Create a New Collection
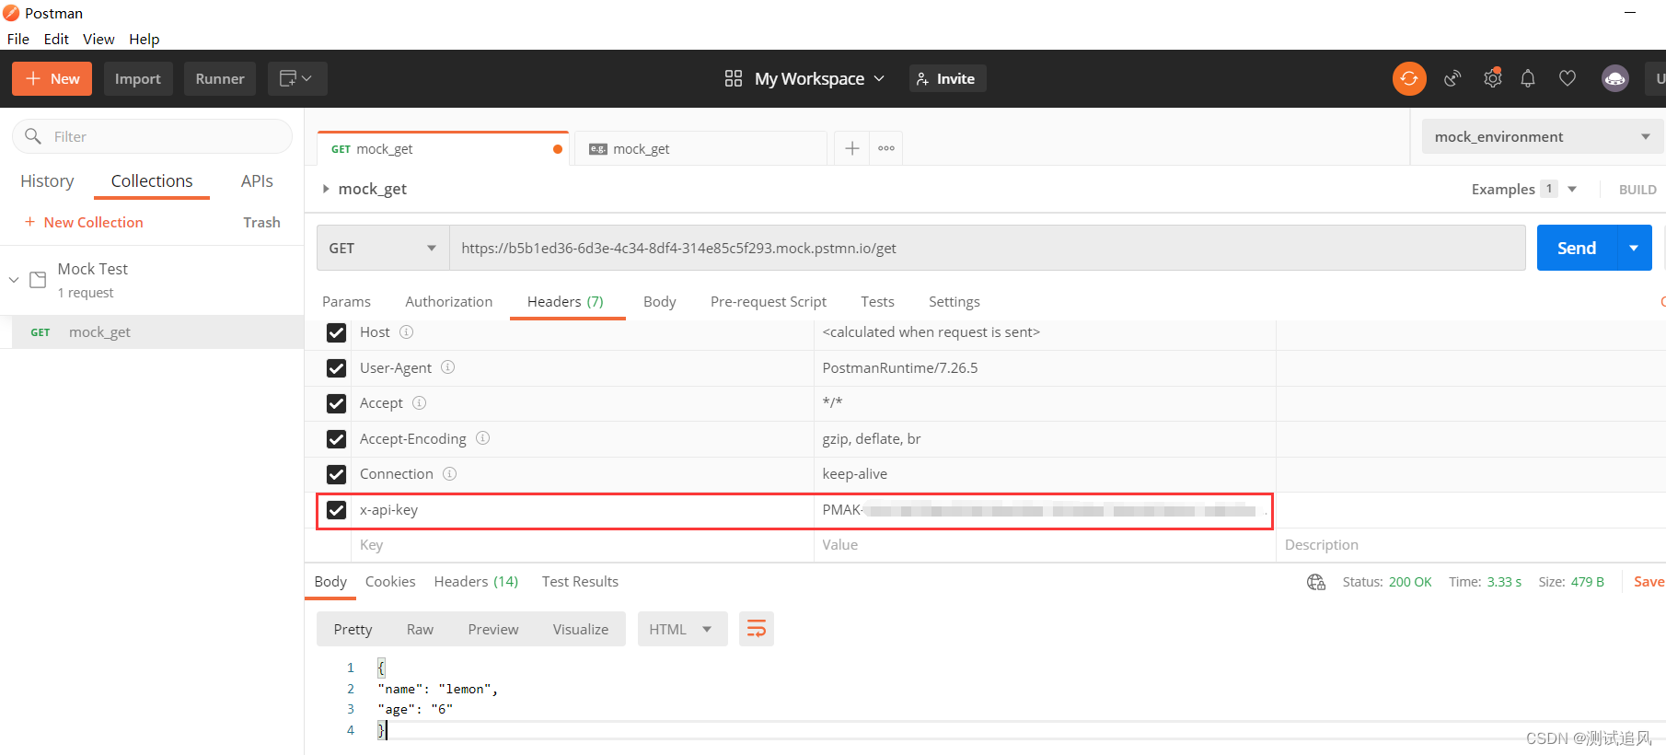 [84, 222]
